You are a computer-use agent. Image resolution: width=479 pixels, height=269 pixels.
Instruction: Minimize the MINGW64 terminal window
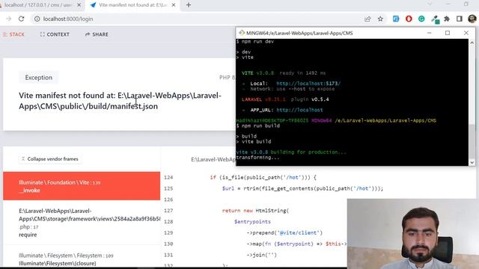429,33
